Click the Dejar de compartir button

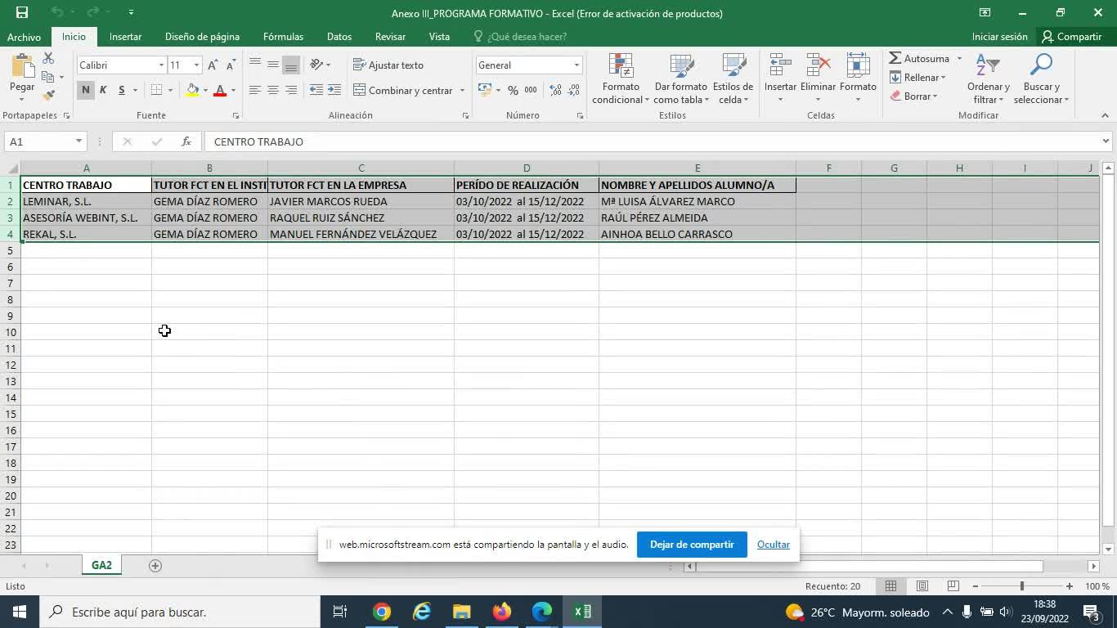click(x=692, y=545)
